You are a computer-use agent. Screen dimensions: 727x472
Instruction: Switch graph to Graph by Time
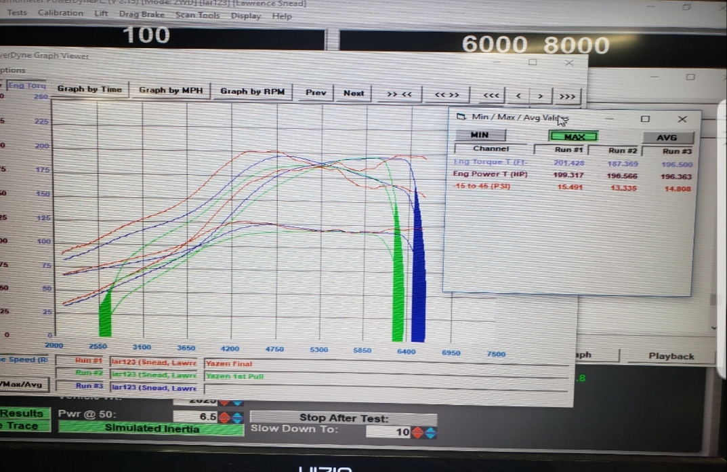(x=89, y=89)
